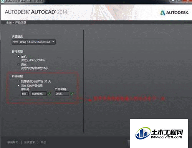Choose the 30 天 trial option

coord(19,81)
